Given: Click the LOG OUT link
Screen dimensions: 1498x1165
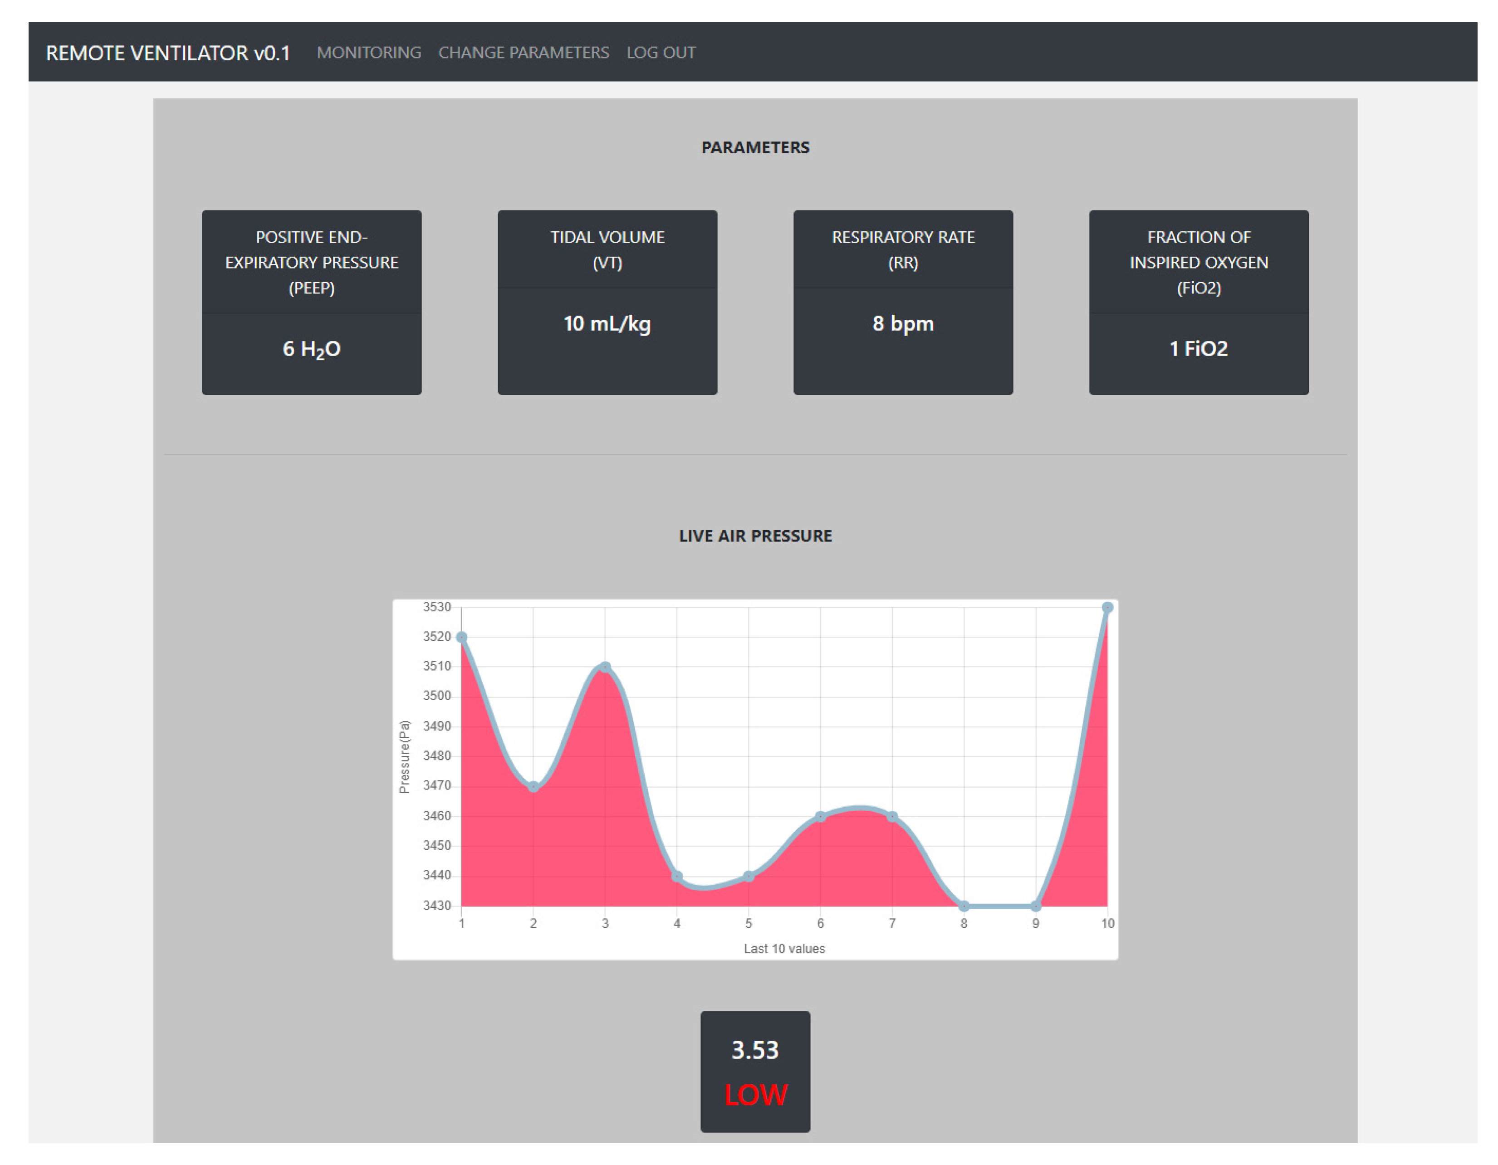Looking at the screenshot, I should pyautogui.click(x=661, y=53).
